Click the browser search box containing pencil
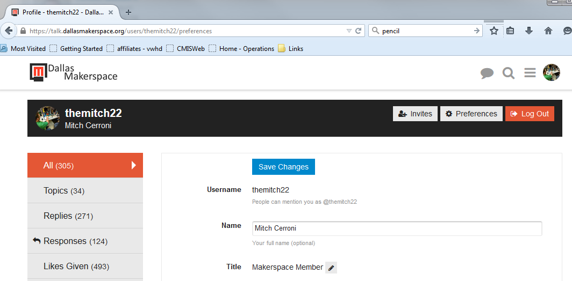 (425, 31)
